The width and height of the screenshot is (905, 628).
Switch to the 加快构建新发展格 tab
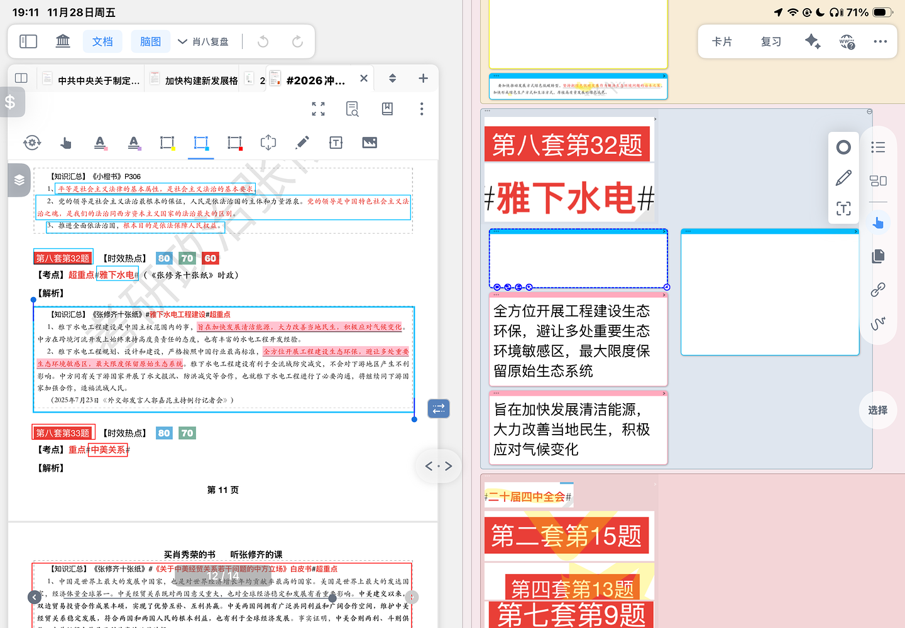click(x=195, y=80)
